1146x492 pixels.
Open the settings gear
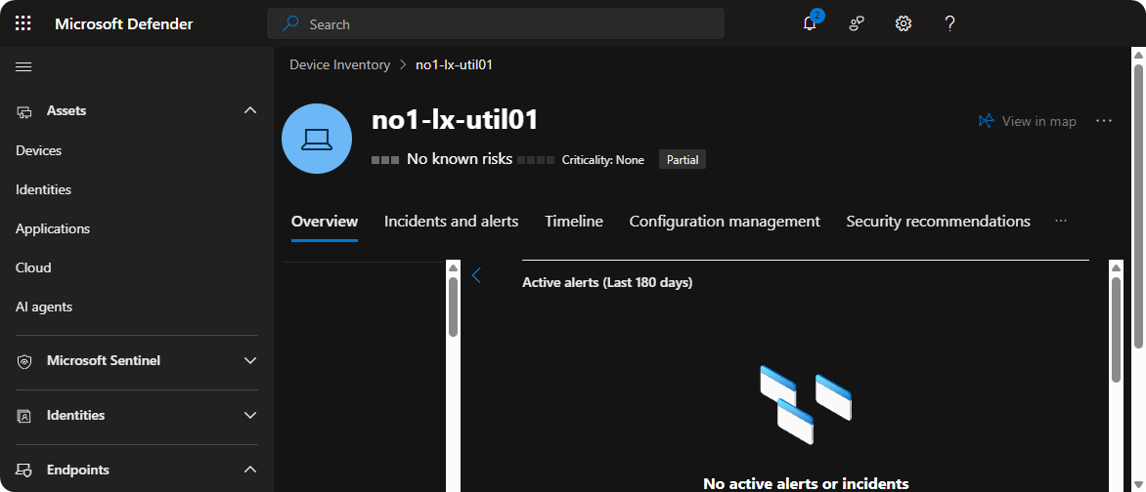(904, 23)
